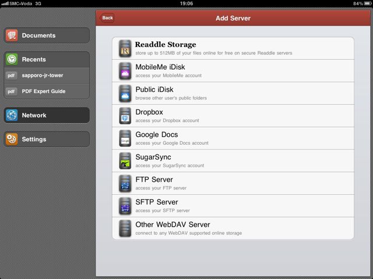Click 'access your MobileMe account' text
Viewport: 373px width, 279px height.
click(x=168, y=76)
